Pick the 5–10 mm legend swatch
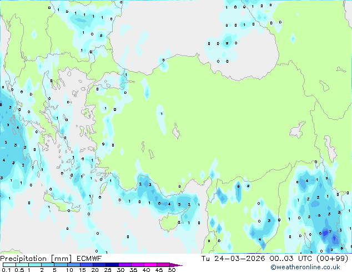The image size is (352, 272). coord(61,265)
